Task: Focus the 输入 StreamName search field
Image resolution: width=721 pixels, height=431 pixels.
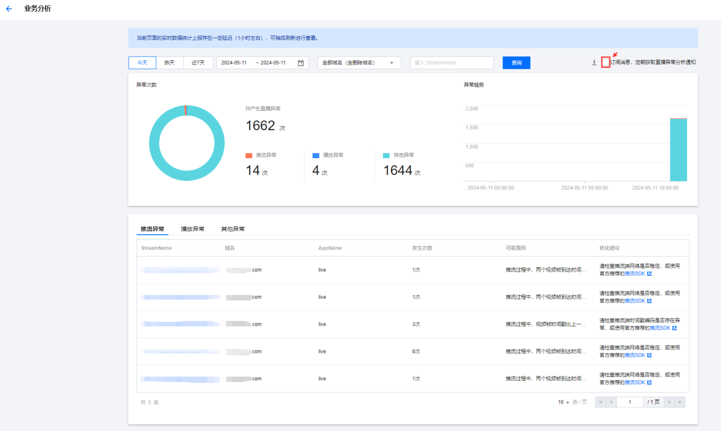Action: point(452,63)
